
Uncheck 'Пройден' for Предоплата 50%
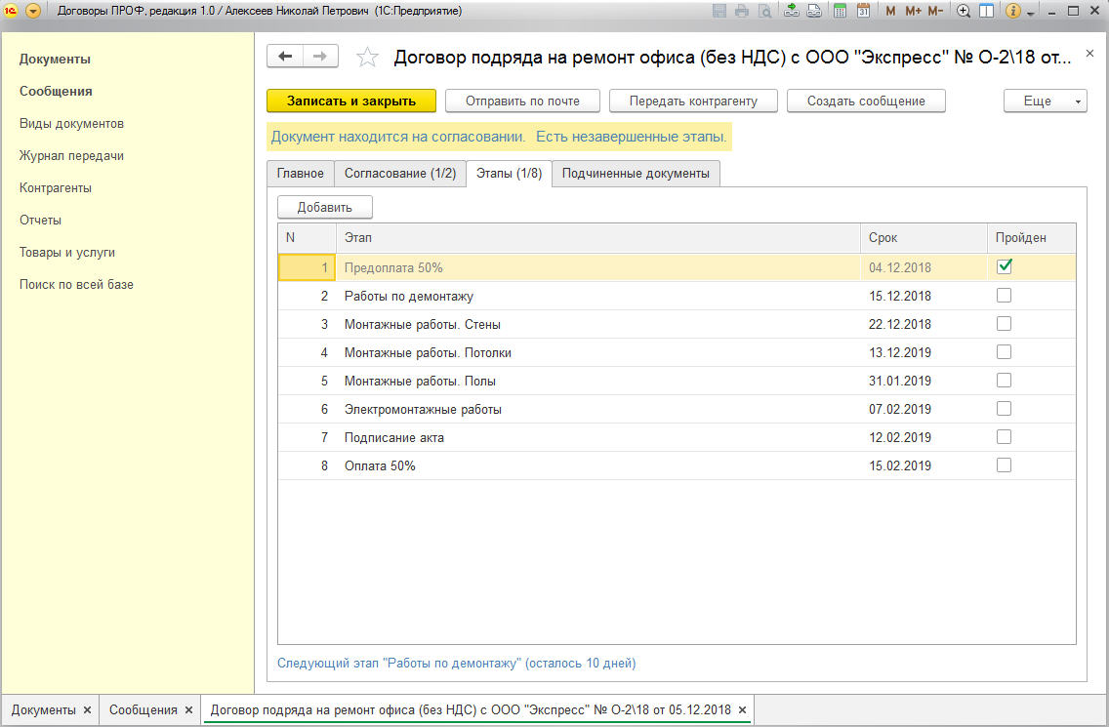[x=1005, y=266]
